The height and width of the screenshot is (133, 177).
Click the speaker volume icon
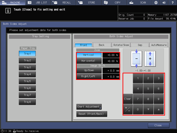click(x=164, y=2)
